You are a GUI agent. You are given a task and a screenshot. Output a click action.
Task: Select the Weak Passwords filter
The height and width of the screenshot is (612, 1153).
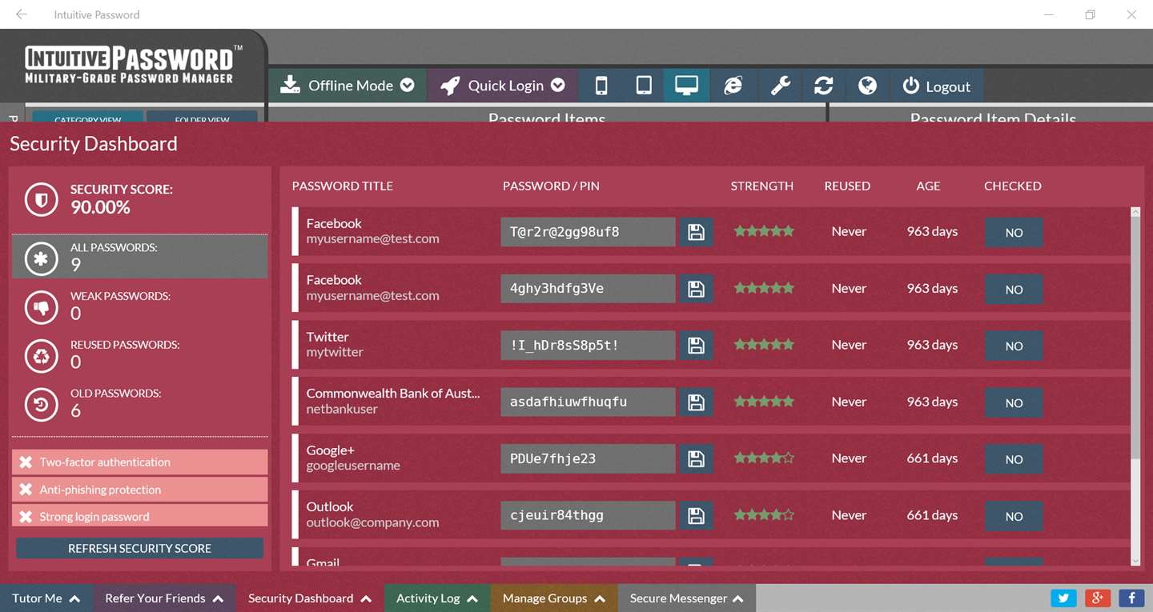[140, 306]
